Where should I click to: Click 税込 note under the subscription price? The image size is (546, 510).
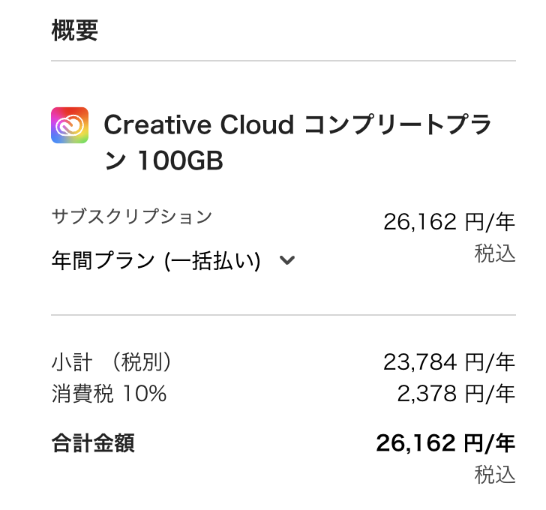coord(495,253)
